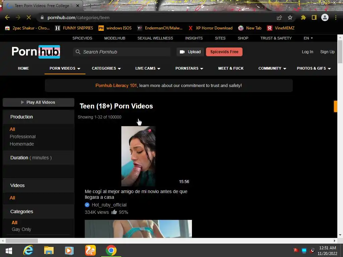Open UC Browser from the taskbar
Image resolution: width=343 pixels, height=257 pixels.
coord(90,250)
